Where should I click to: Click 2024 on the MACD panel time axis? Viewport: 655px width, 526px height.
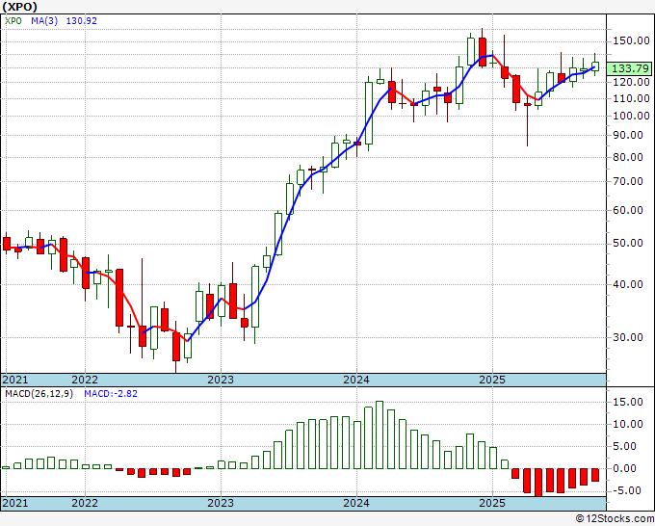pyautogui.click(x=356, y=503)
